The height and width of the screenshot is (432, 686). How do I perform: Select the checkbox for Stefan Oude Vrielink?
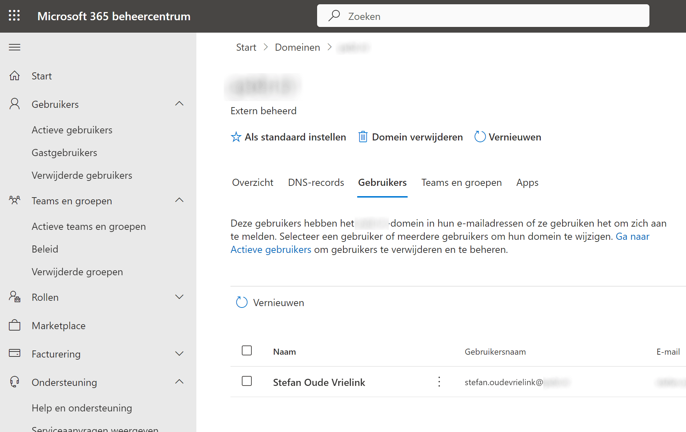(x=246, y=381)
